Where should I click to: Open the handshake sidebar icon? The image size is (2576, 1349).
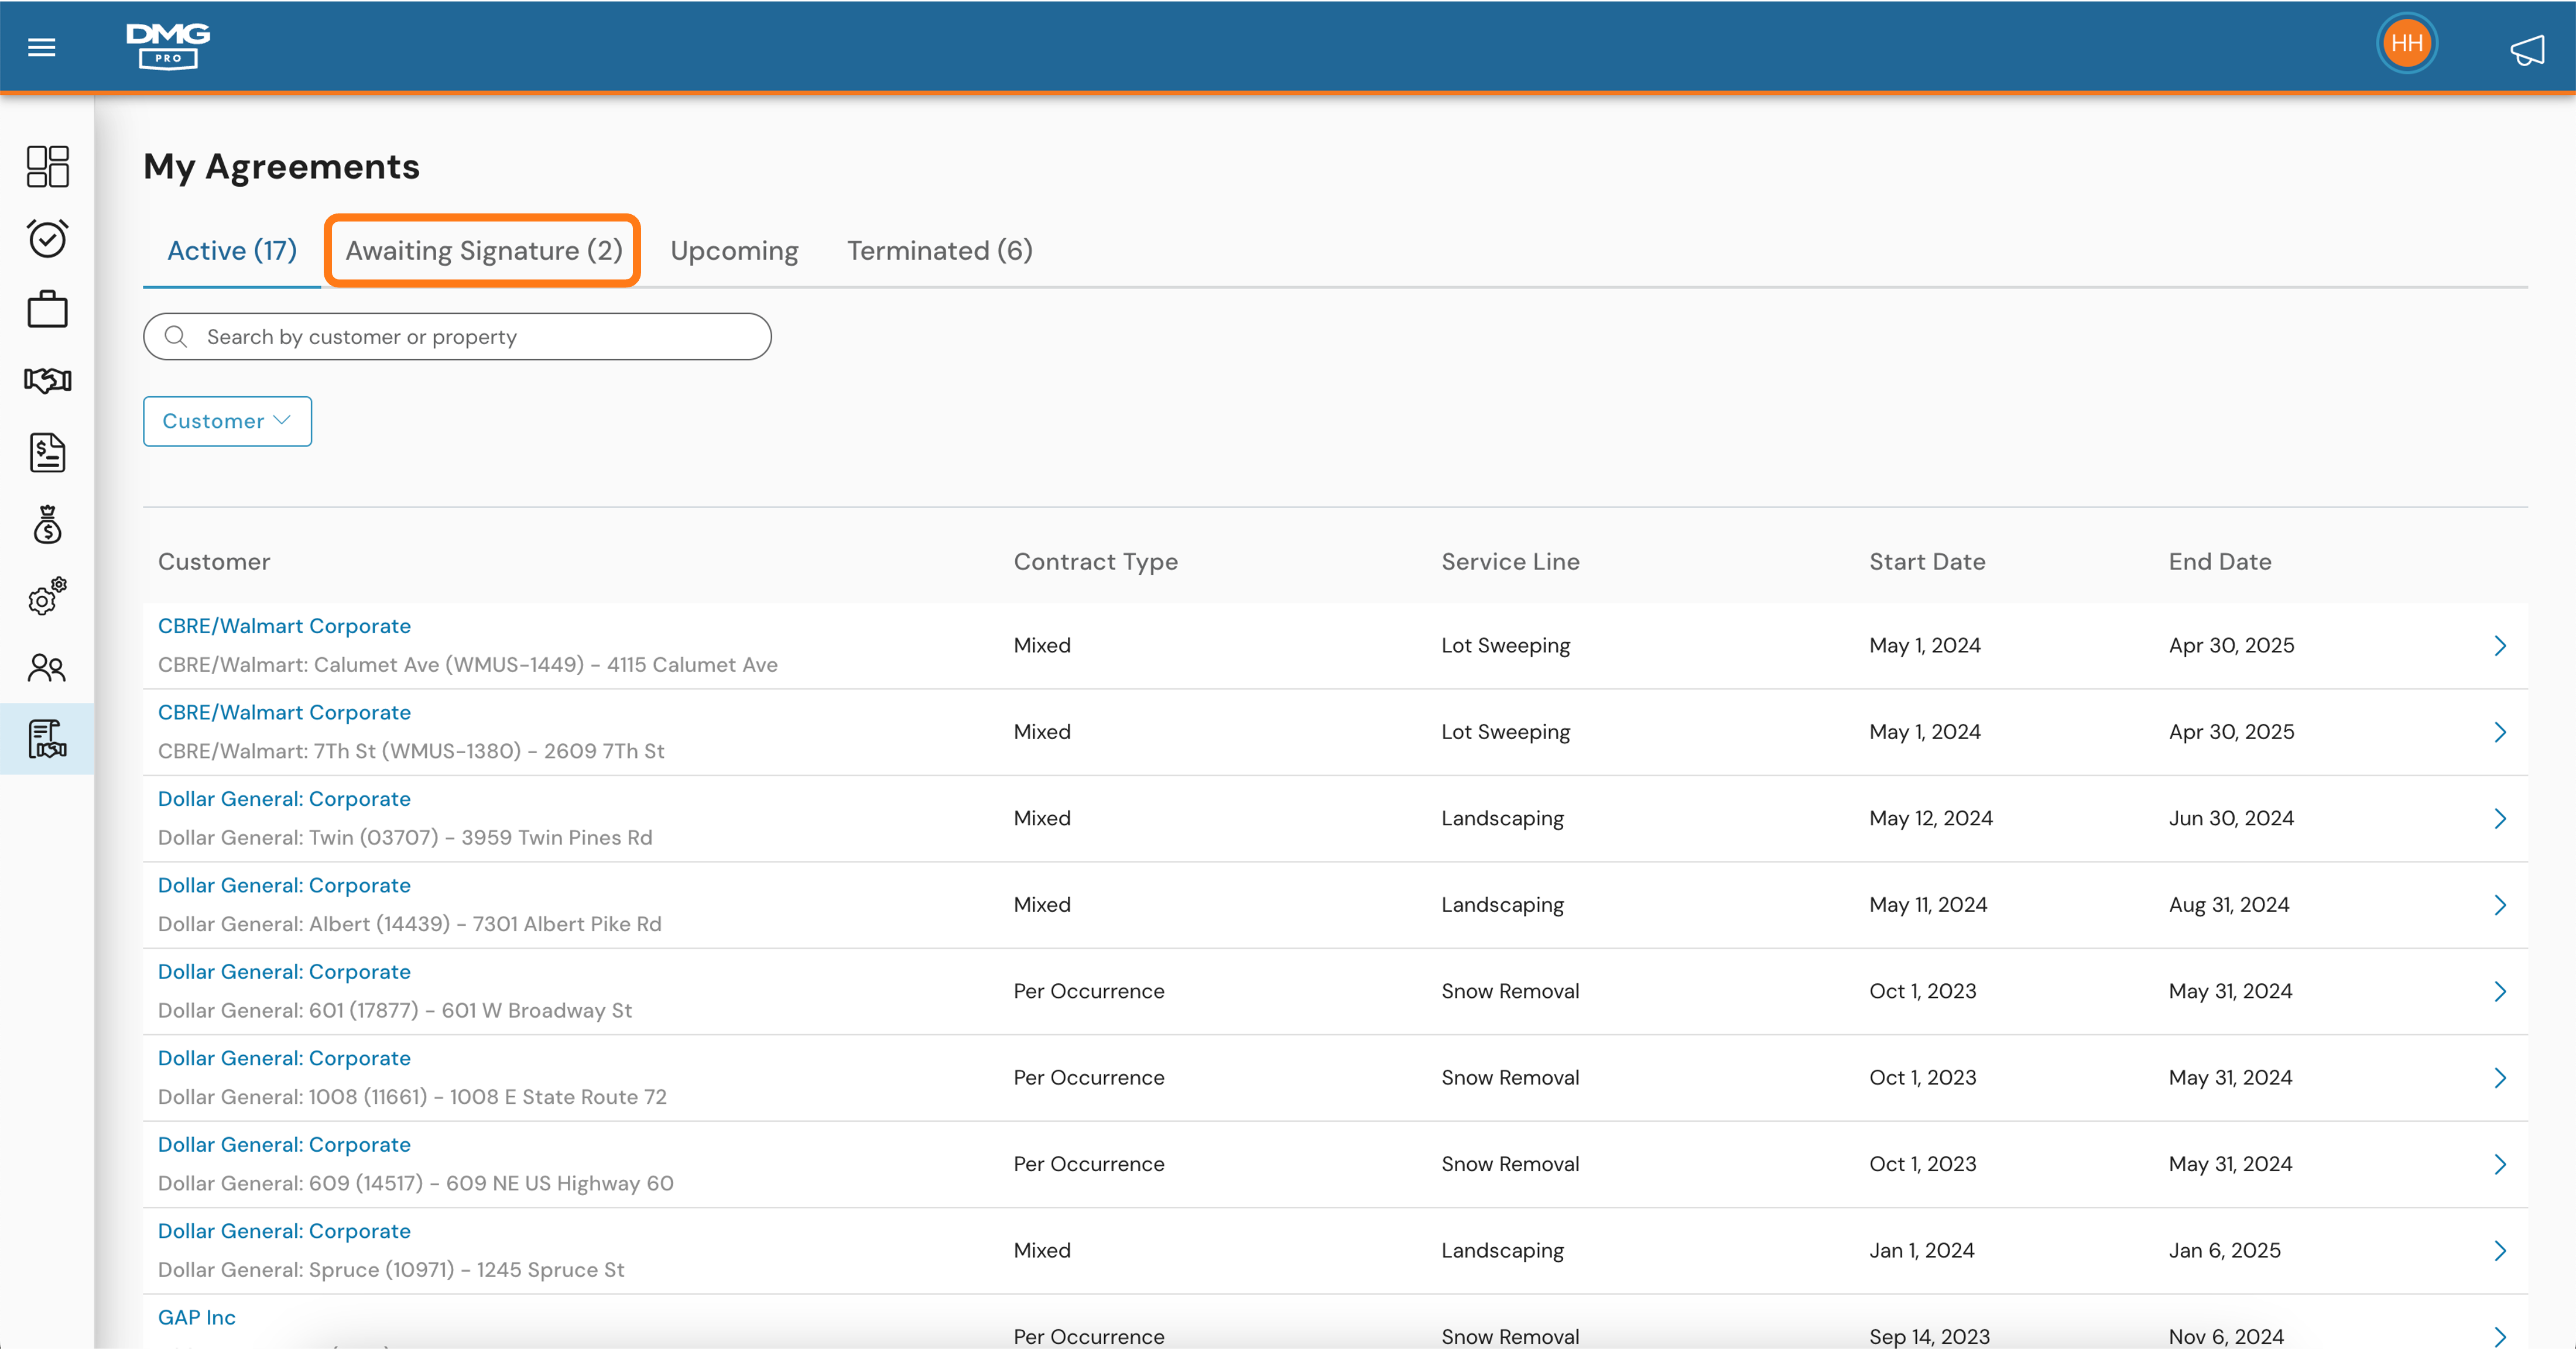pos(47,380)
